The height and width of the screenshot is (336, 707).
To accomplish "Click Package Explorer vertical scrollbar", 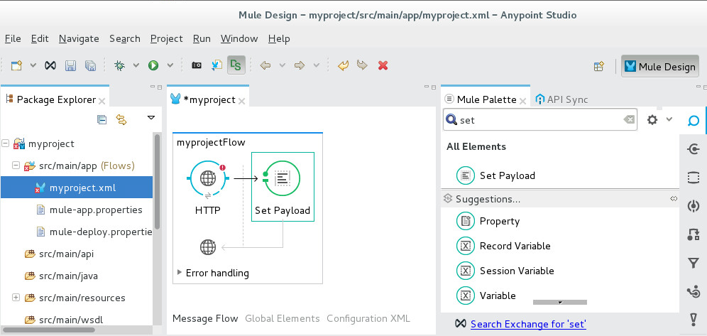I will 158,182.
